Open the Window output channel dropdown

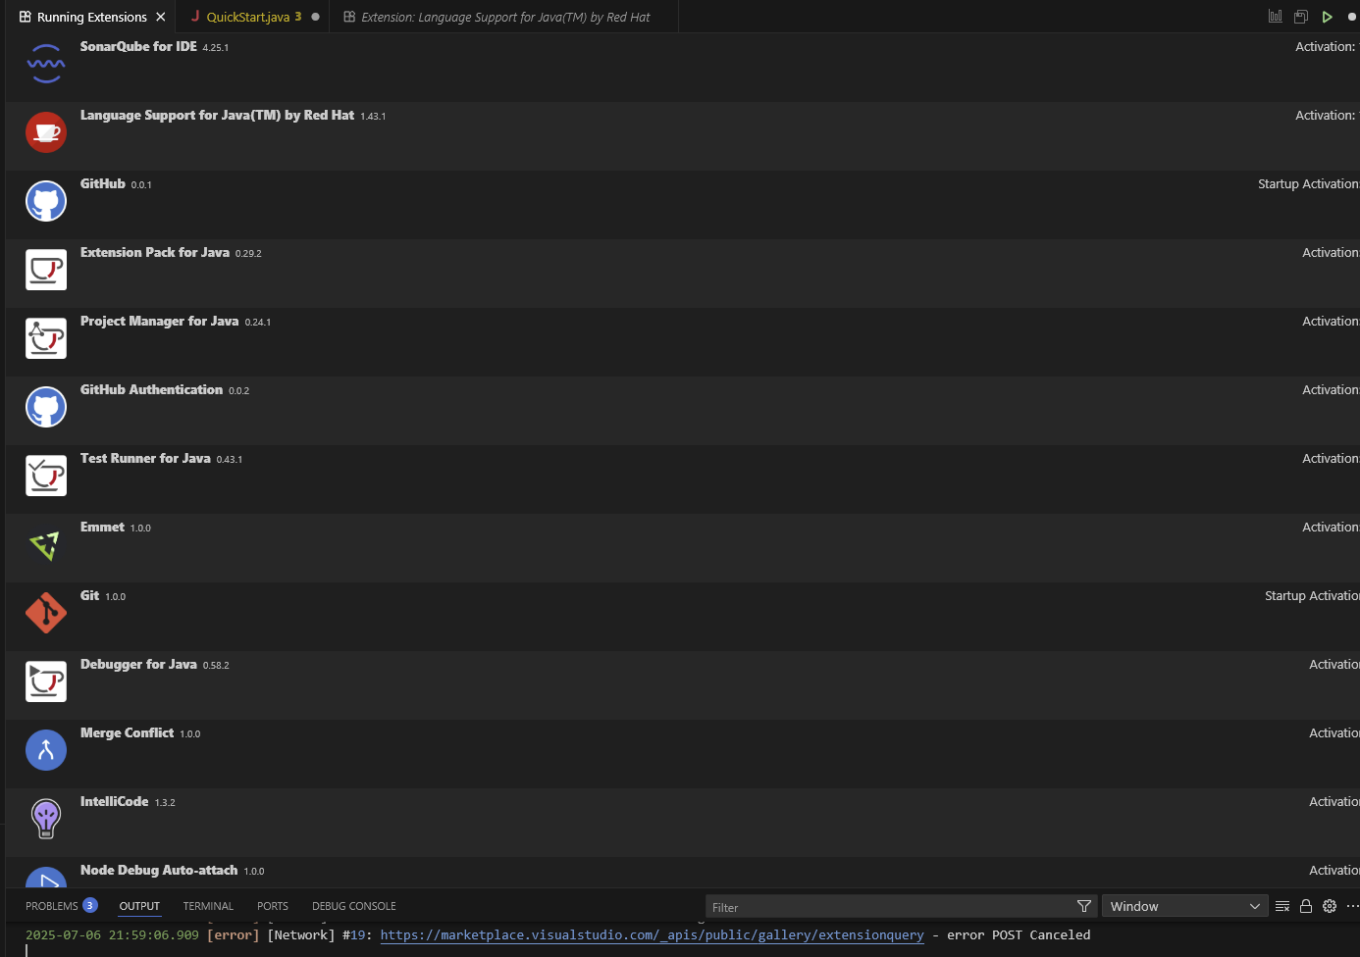1185,906
